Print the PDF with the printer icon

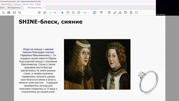[x=9, y=13]
